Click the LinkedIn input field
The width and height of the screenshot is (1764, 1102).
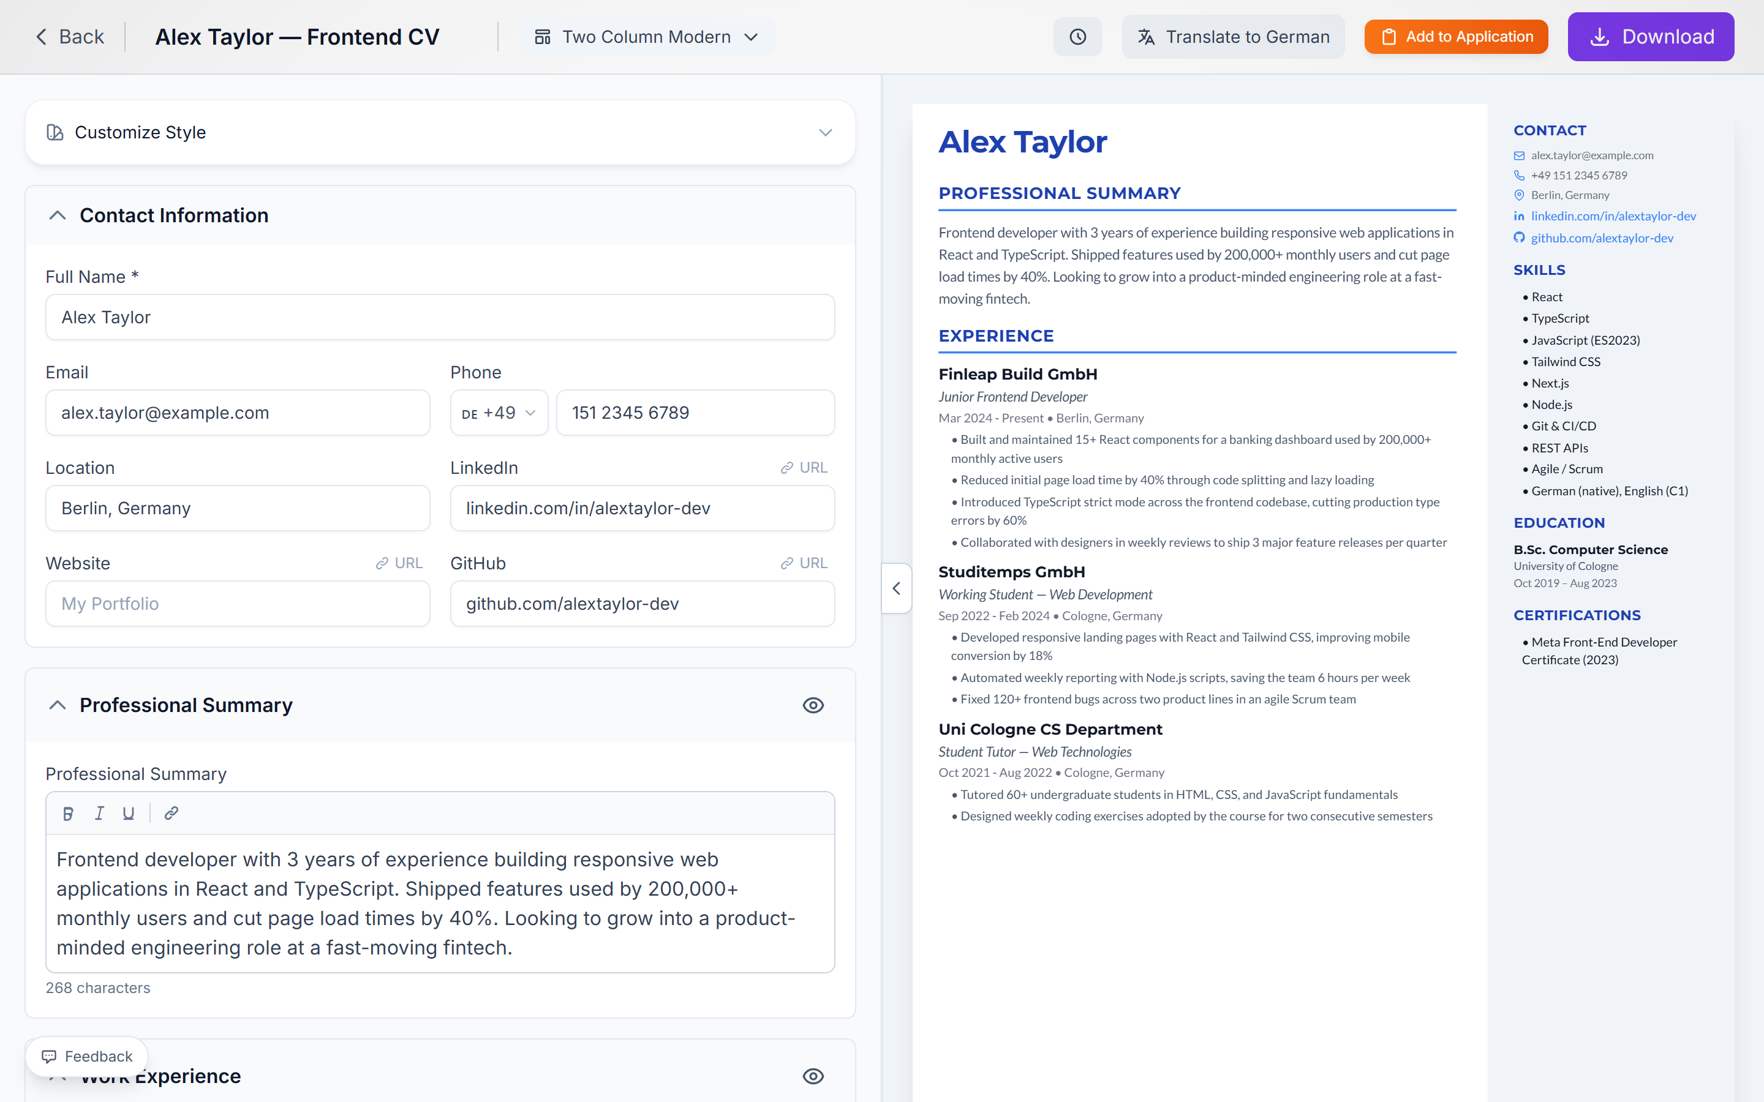click(x=642, y=508)
